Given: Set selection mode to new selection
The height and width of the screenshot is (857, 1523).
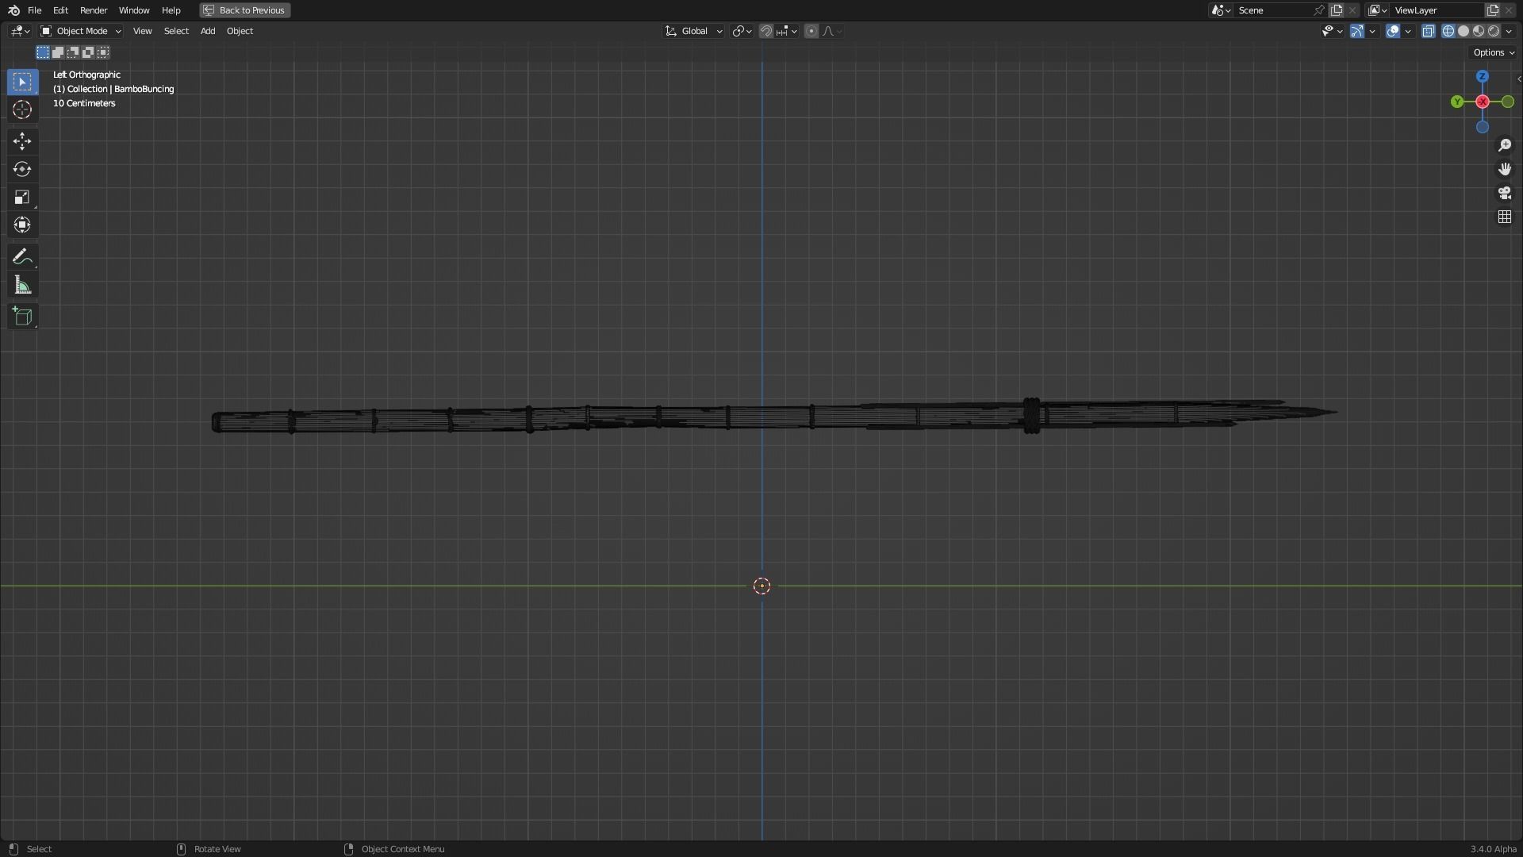Looking at the screenshot, I should tap(43, 52).
